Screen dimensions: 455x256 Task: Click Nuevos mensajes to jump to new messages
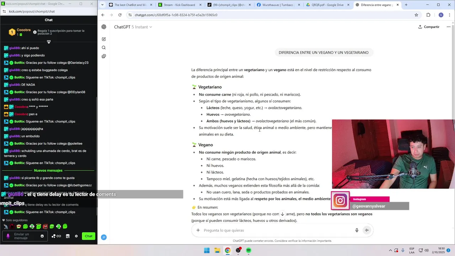[x=48, y=170]
